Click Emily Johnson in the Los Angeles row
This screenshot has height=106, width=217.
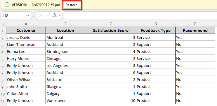pos(26,65)
